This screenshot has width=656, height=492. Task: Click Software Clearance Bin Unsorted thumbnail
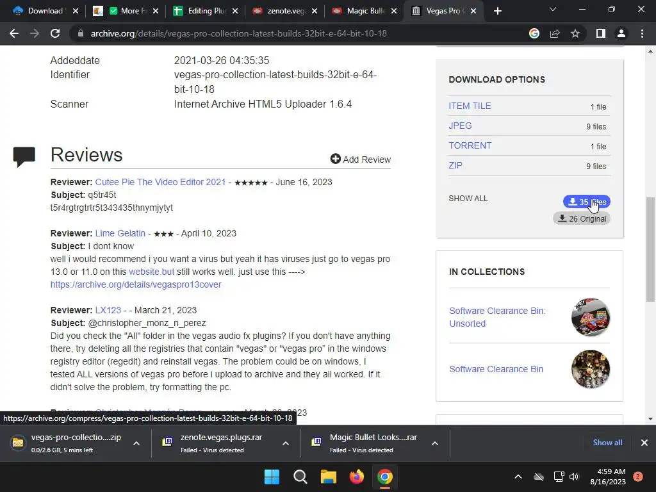591,316
